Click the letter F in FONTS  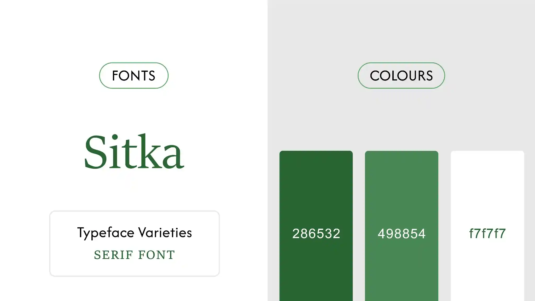point(115,76)
